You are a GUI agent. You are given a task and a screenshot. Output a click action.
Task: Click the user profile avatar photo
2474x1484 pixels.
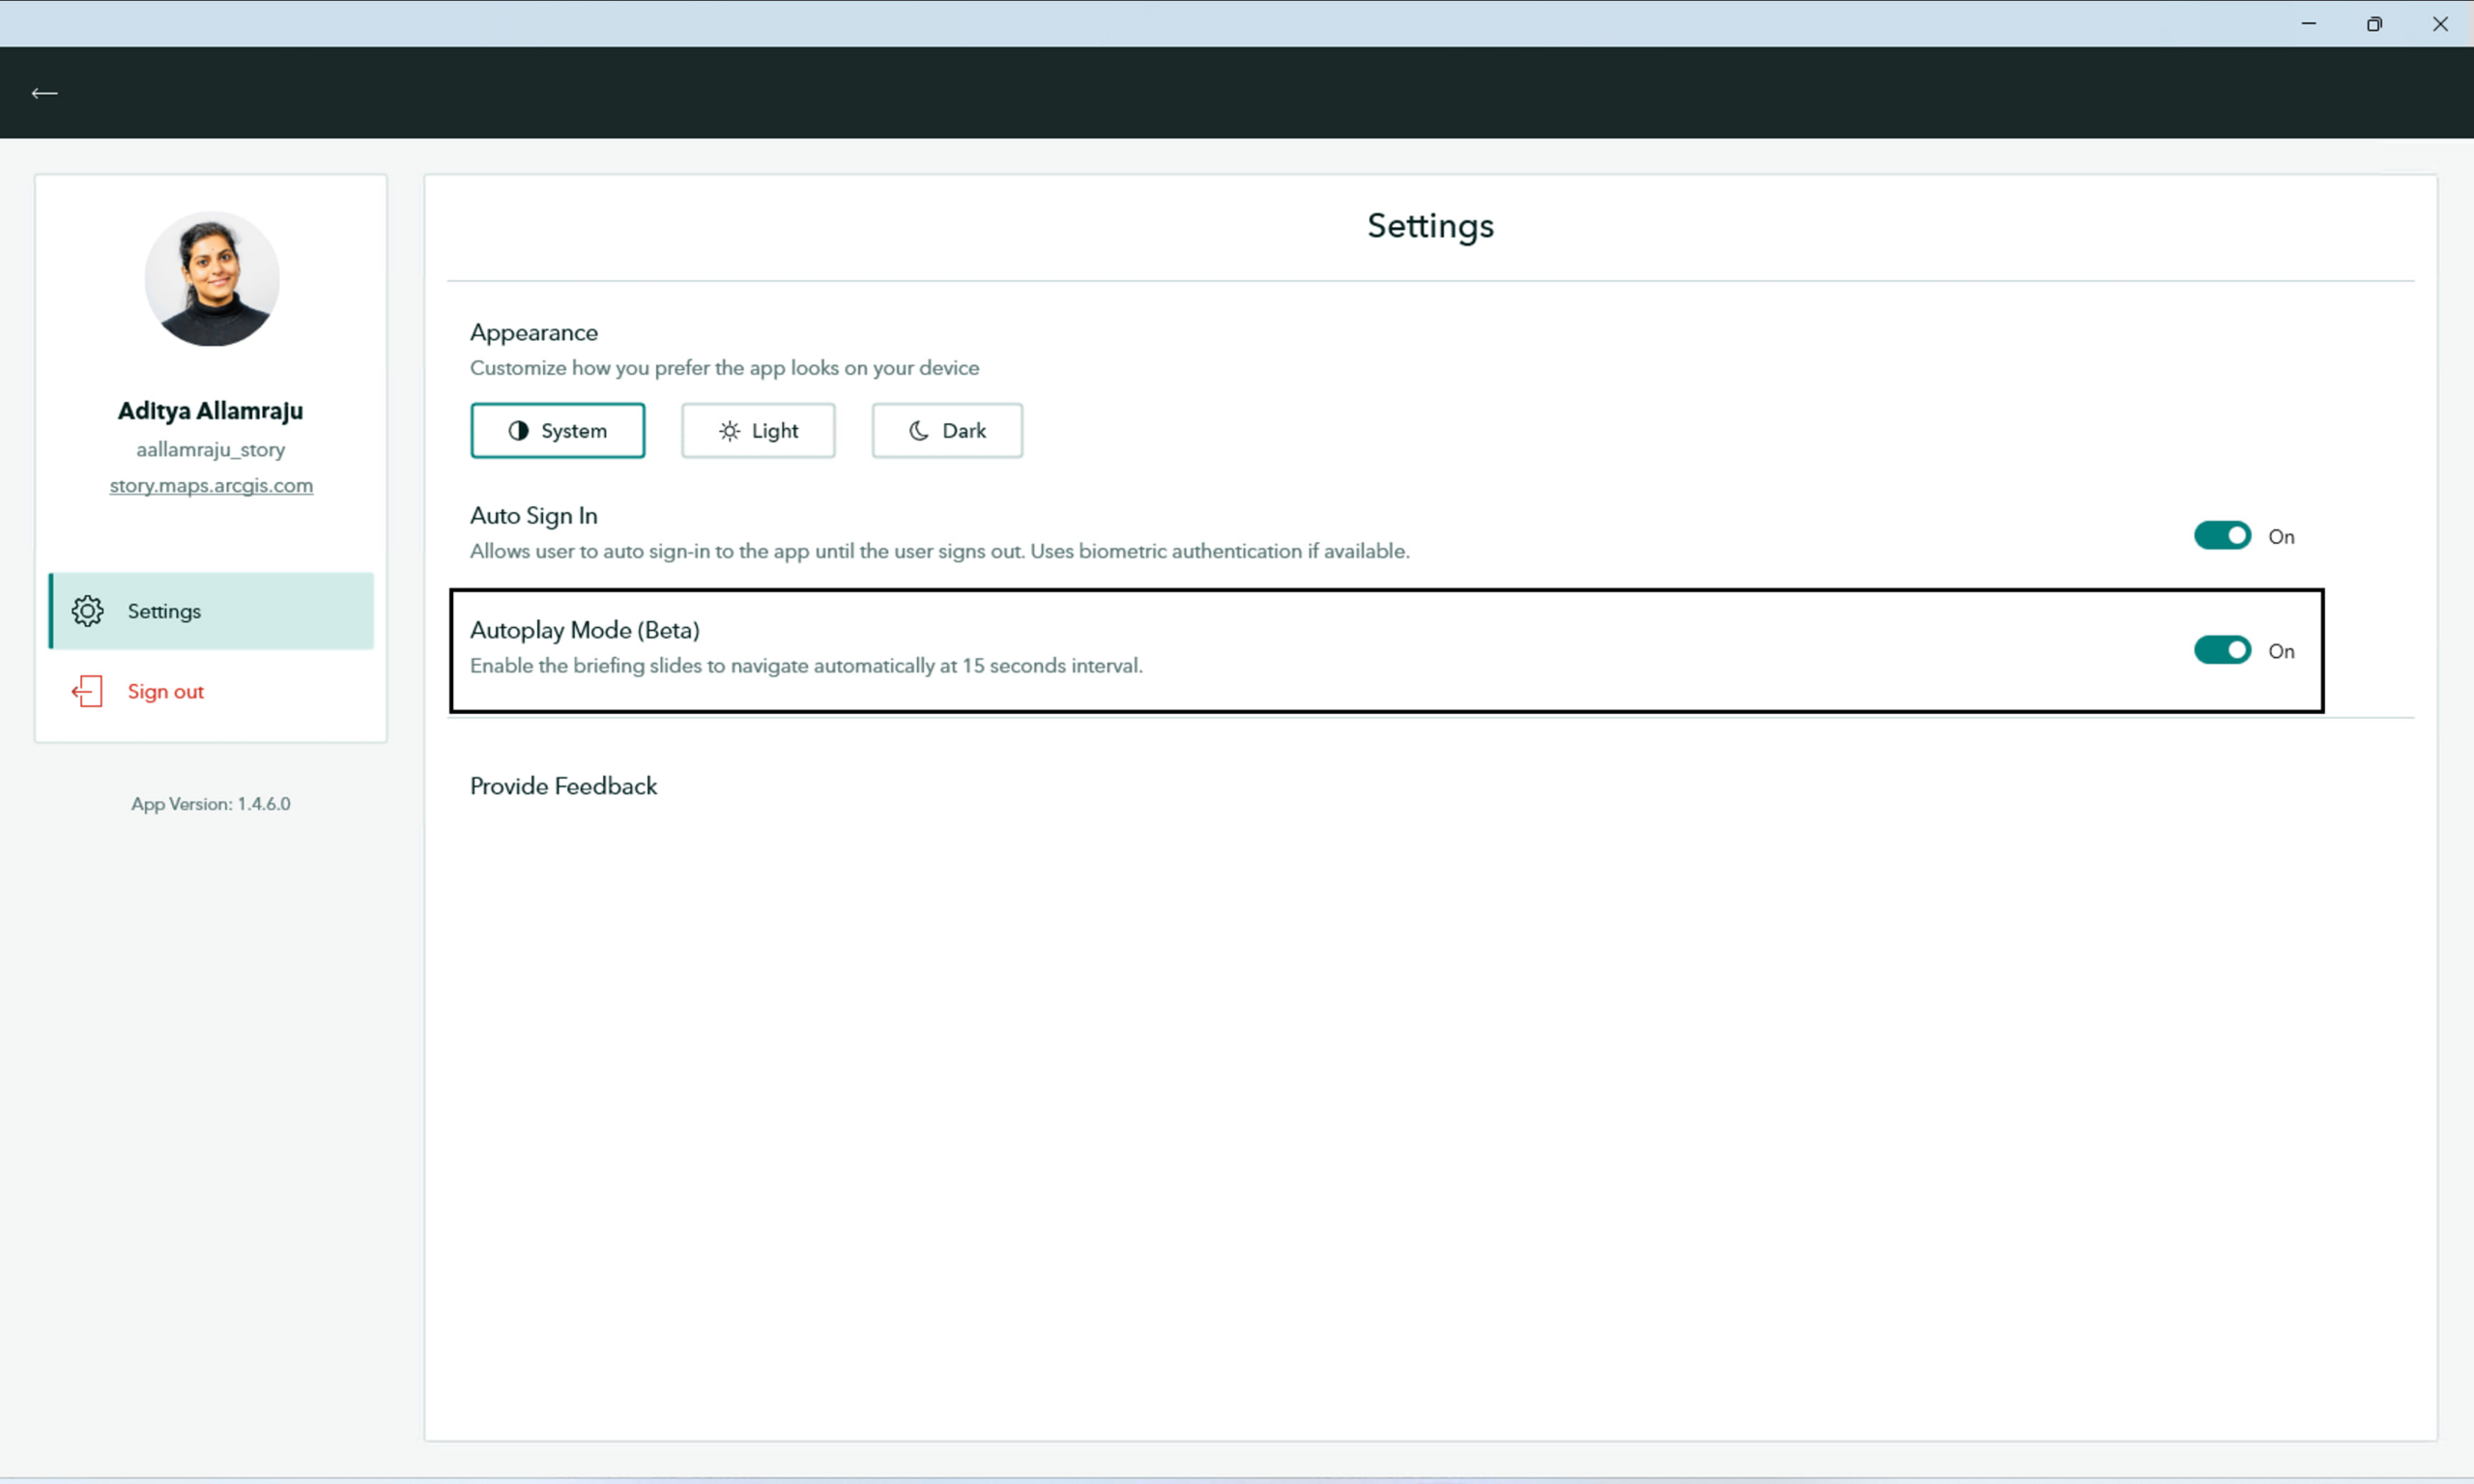click(211, 279)
